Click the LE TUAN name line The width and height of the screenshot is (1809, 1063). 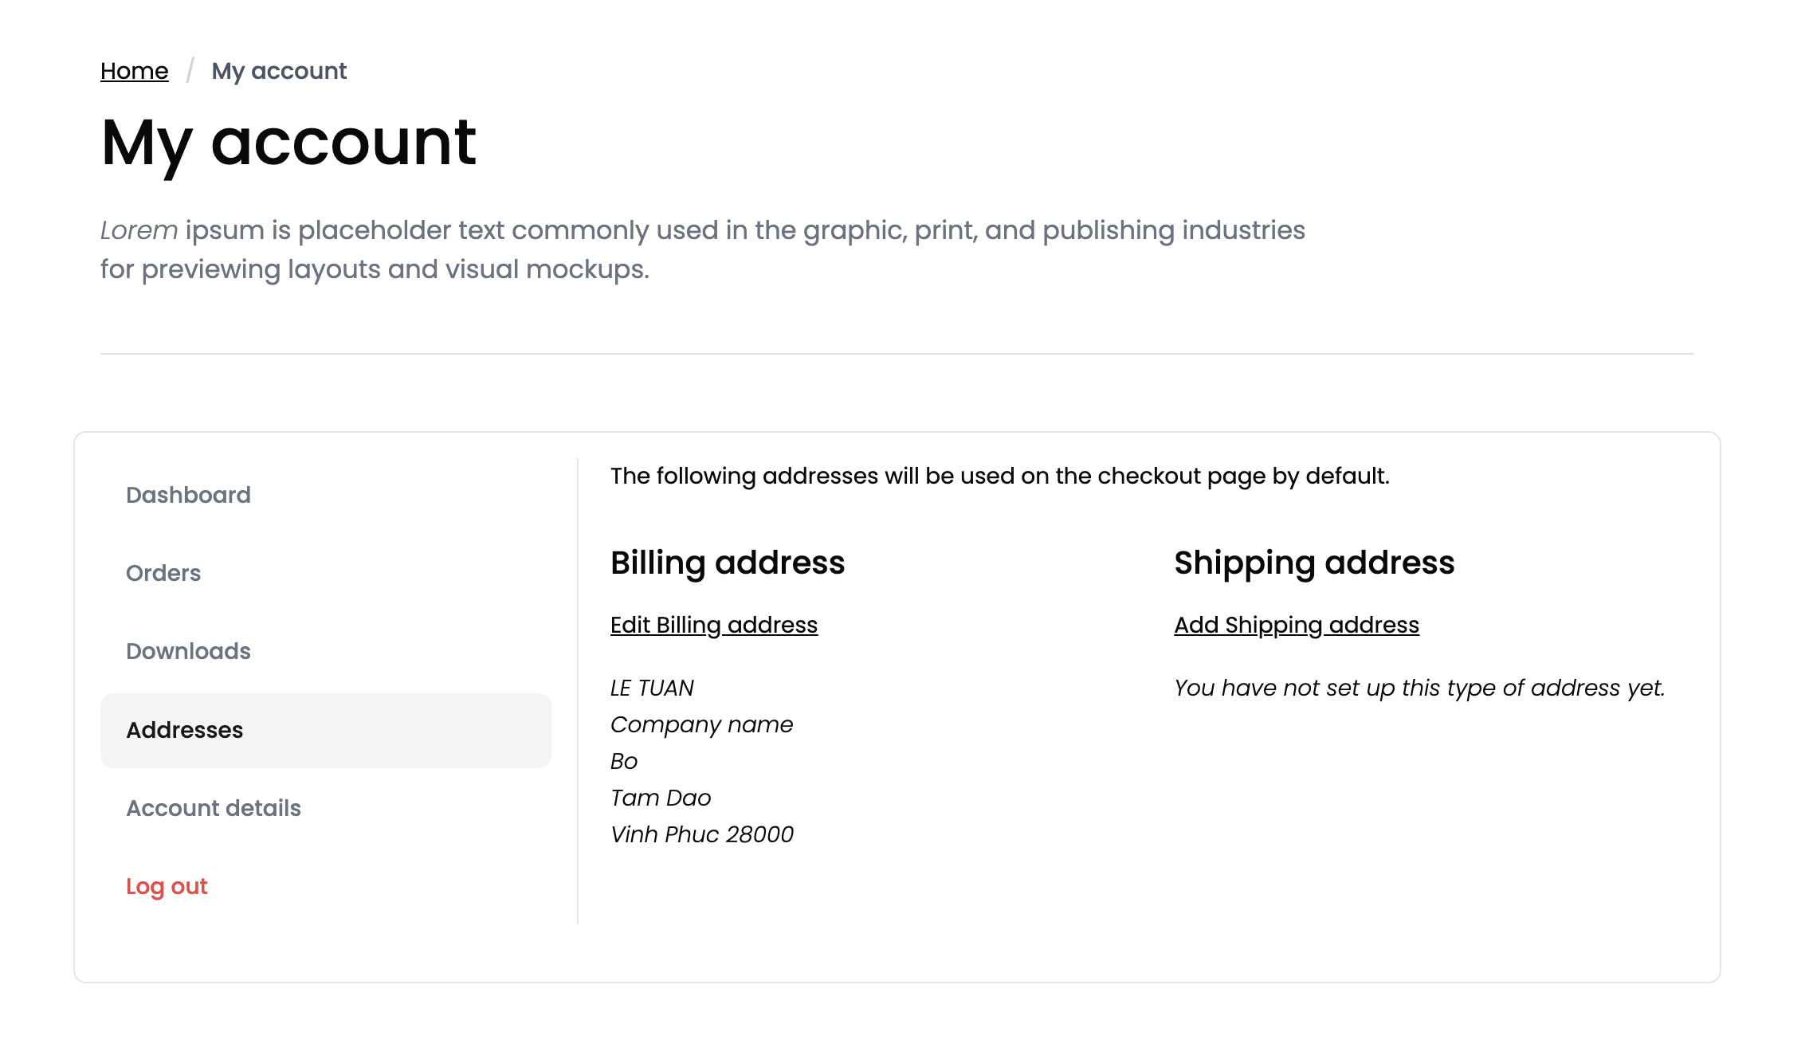[652, 688]
